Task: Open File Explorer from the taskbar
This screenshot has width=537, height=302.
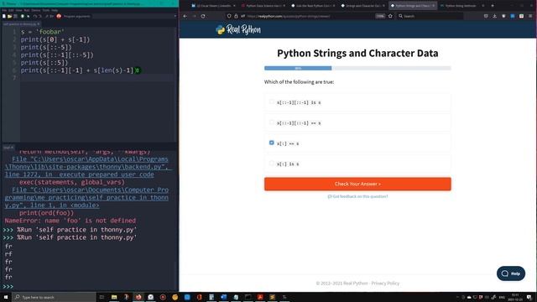Action: [x=114, y=297]
